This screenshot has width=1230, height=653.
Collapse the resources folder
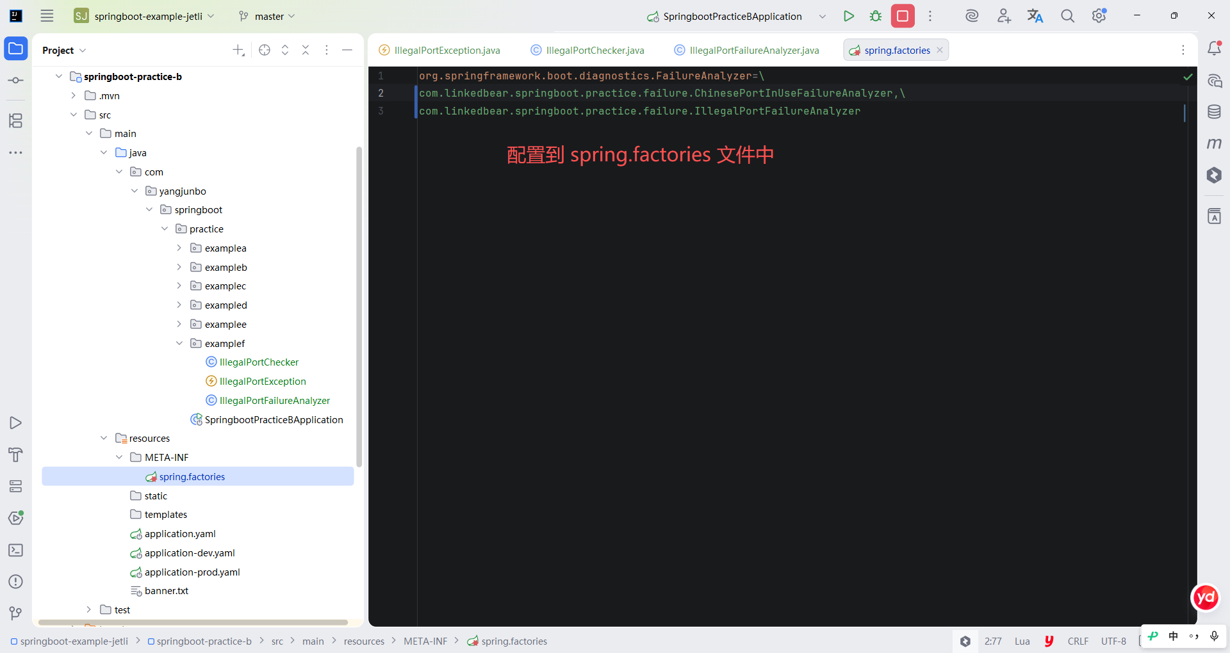coord(104,438)
